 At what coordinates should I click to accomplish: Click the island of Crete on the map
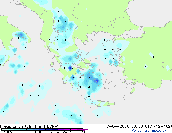[100, 102]
